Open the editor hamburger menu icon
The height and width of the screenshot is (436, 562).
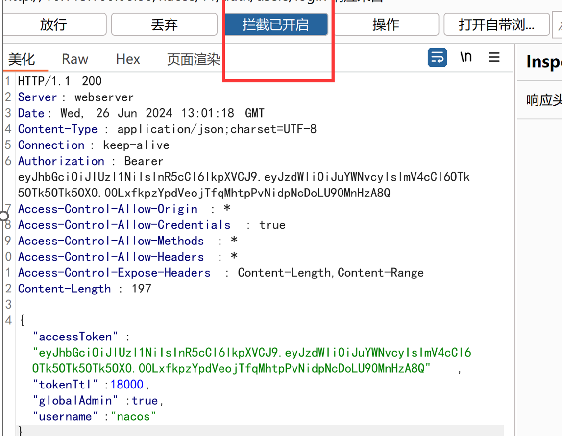click(494, 57)
